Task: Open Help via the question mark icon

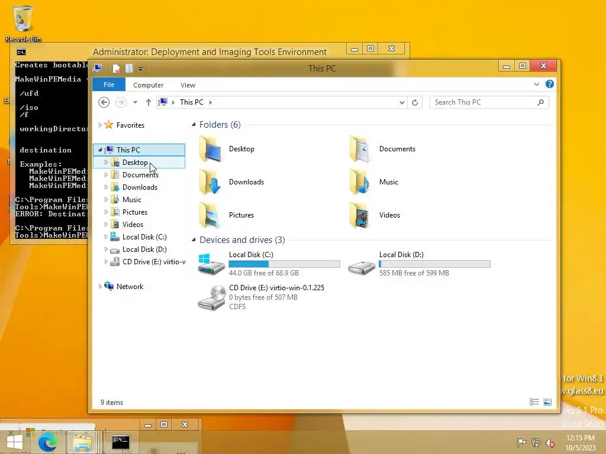Action: [x=550, y=84]
